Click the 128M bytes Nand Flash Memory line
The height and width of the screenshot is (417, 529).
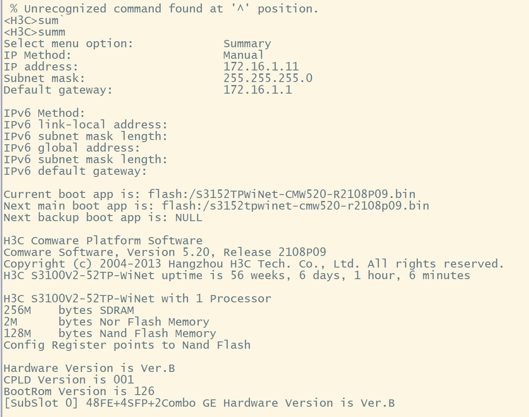[x=109, y=333]
